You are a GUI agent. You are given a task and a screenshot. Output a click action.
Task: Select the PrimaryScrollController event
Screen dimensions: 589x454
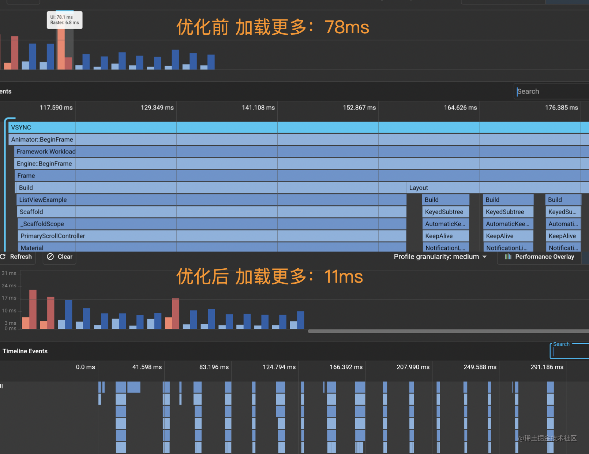(212, 236)
